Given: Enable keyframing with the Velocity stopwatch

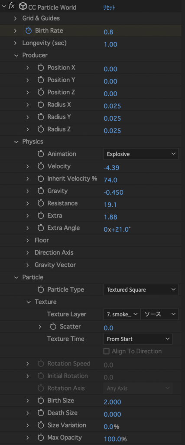Looking at the screenshot, I should click(41, 166).
